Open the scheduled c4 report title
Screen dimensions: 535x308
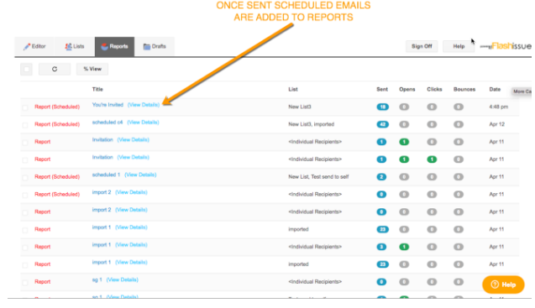coord(108,122)
